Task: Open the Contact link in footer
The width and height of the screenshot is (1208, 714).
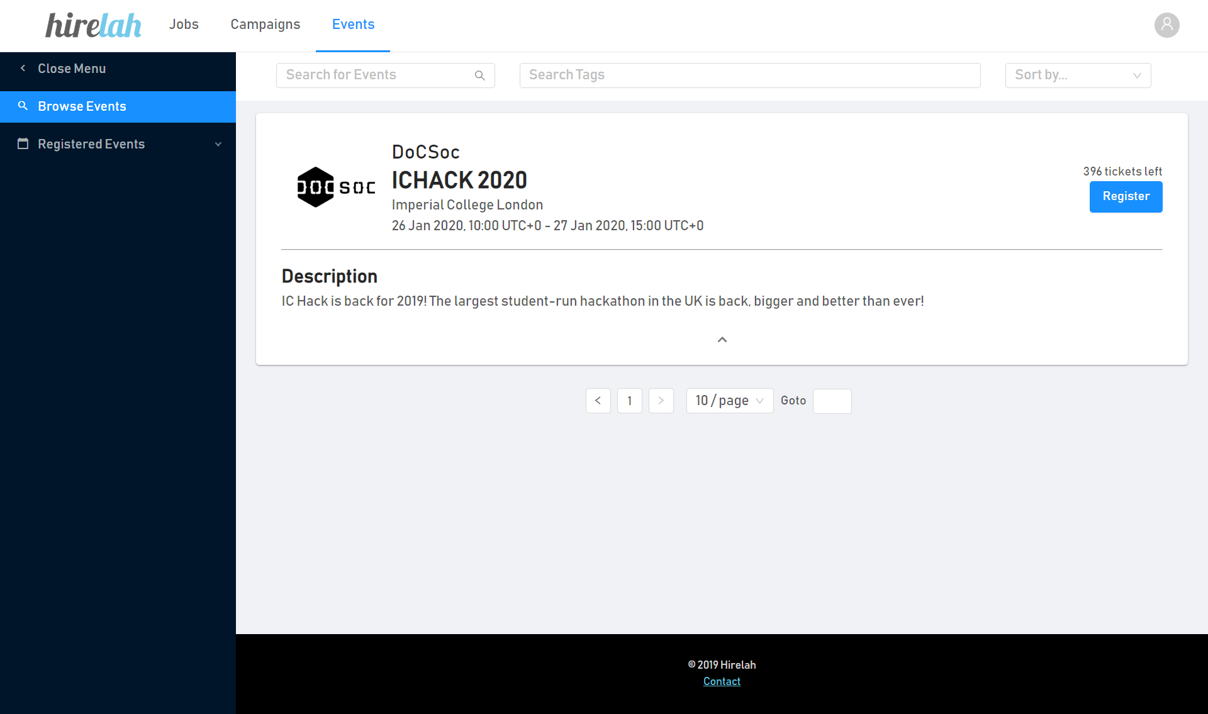Action: click(721, 681)
